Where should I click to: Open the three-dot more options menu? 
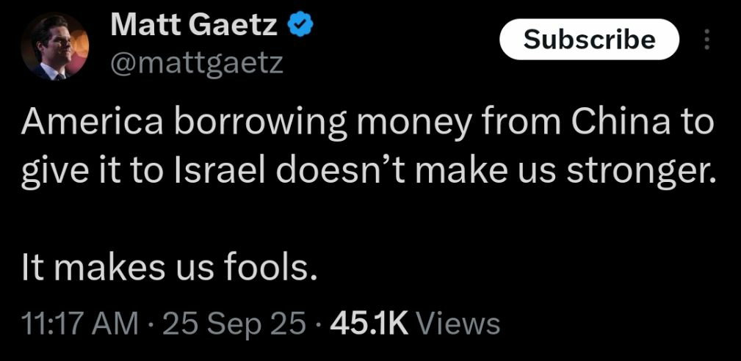[707, 39]
